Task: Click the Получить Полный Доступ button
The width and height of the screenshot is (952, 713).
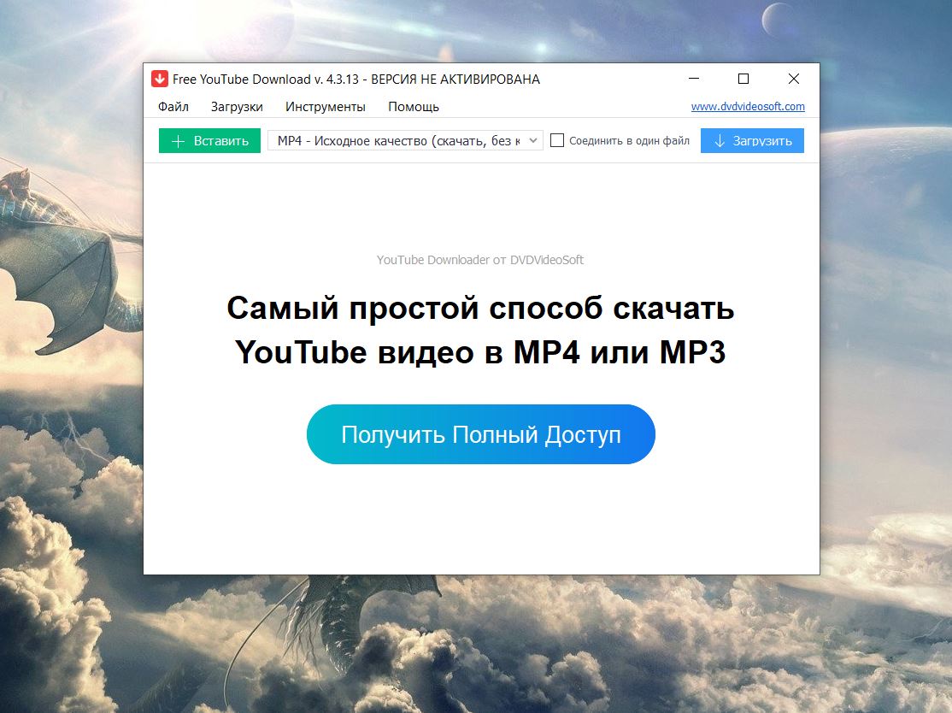Action: (x=481, y=434)
